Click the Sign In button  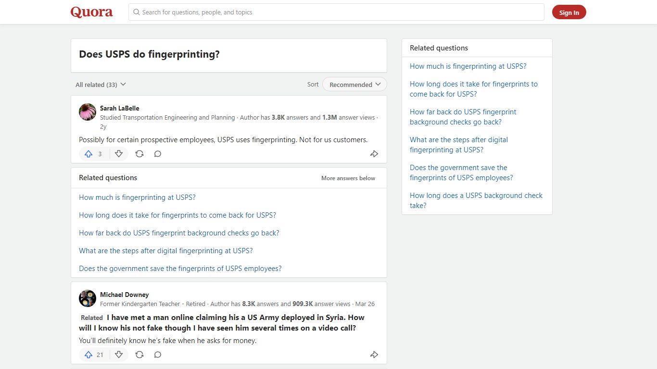(569, 12)
